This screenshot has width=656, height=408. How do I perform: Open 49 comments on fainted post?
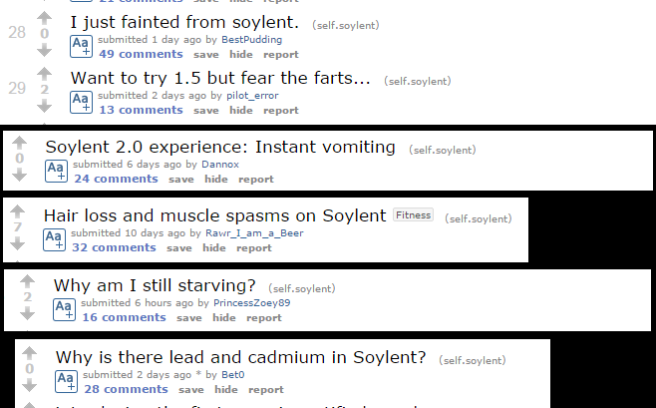click(141, 54)
